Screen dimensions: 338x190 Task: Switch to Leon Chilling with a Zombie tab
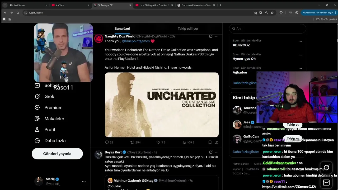pyautogui.click(x=154, y=5)
